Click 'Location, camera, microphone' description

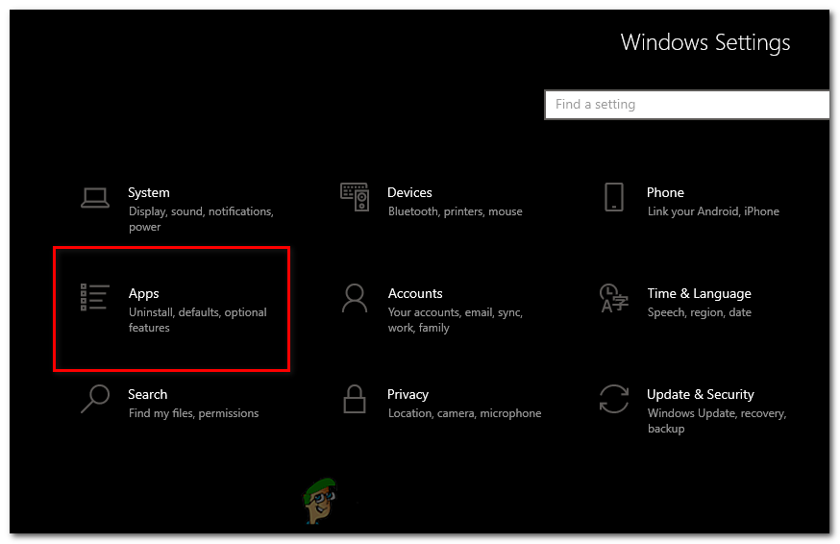click(464, 413)
